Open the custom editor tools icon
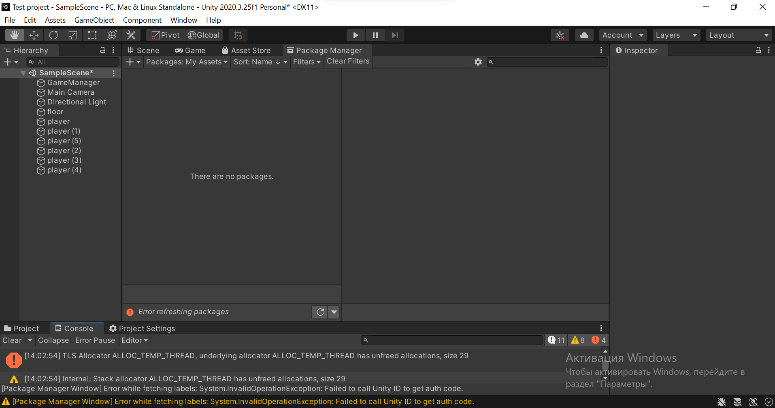 pos(131,35)
